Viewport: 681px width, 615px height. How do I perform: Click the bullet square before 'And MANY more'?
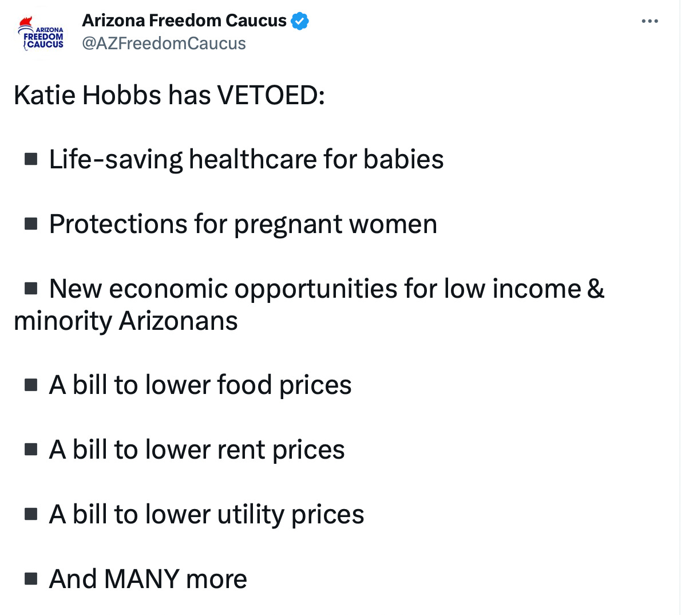(x=31, y=578)
